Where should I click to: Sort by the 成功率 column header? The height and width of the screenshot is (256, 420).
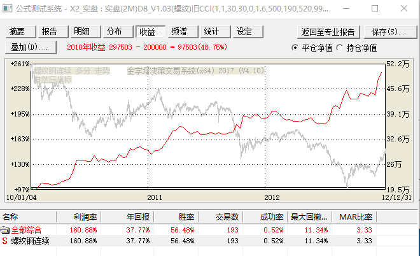point(265,217)
